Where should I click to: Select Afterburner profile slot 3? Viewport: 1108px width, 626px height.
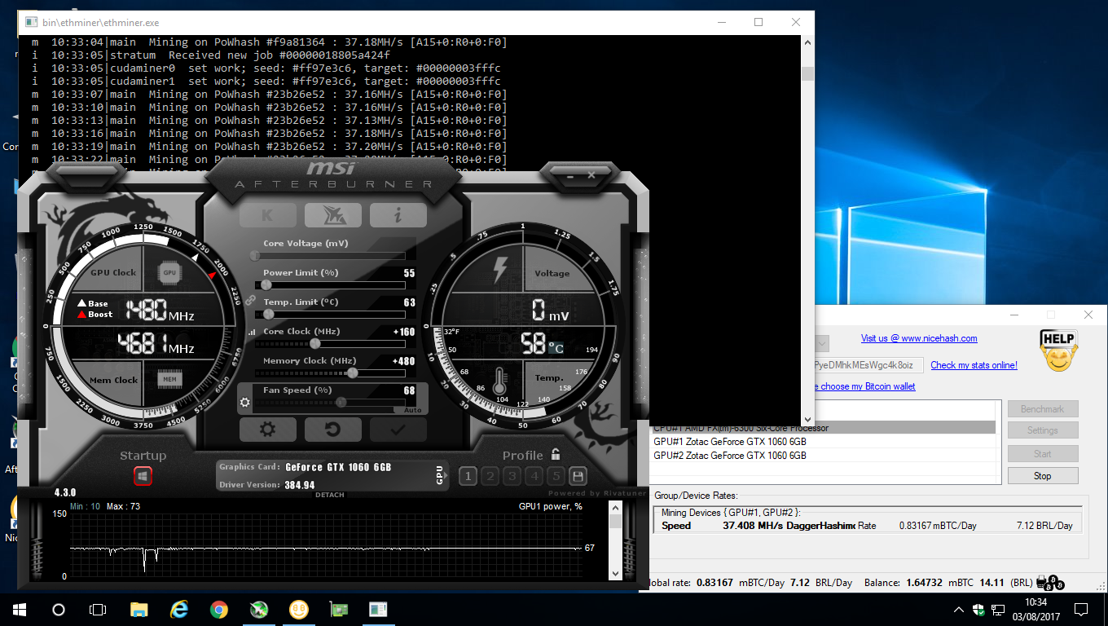[512, 476]
